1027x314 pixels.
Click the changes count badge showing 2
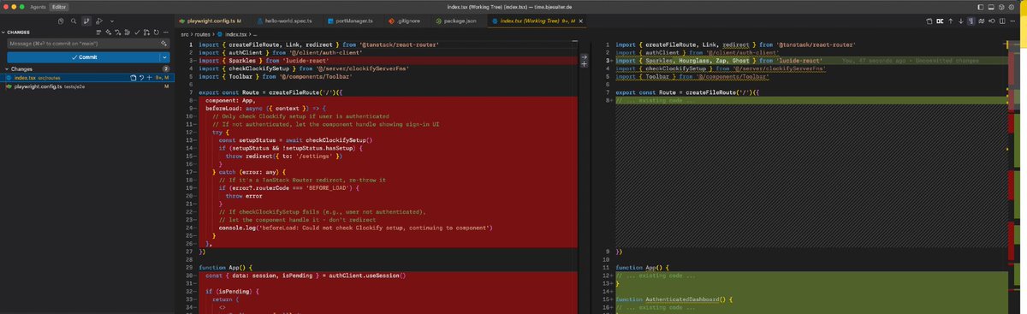click(166, 68)
